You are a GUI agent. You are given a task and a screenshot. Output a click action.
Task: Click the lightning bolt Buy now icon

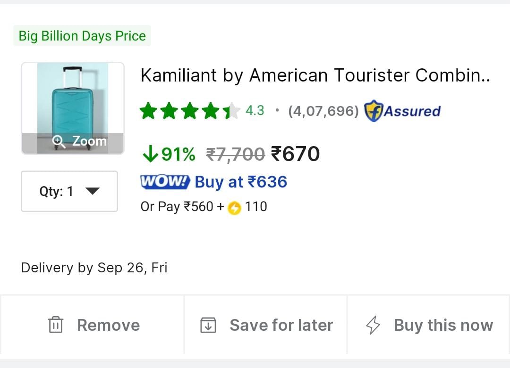point(373,325)
